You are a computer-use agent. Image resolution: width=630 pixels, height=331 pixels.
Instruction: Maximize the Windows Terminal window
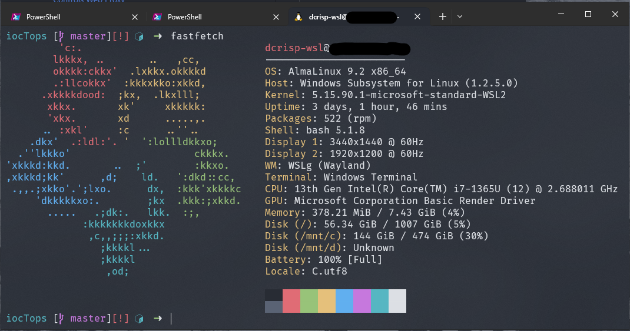click(588, 14)
